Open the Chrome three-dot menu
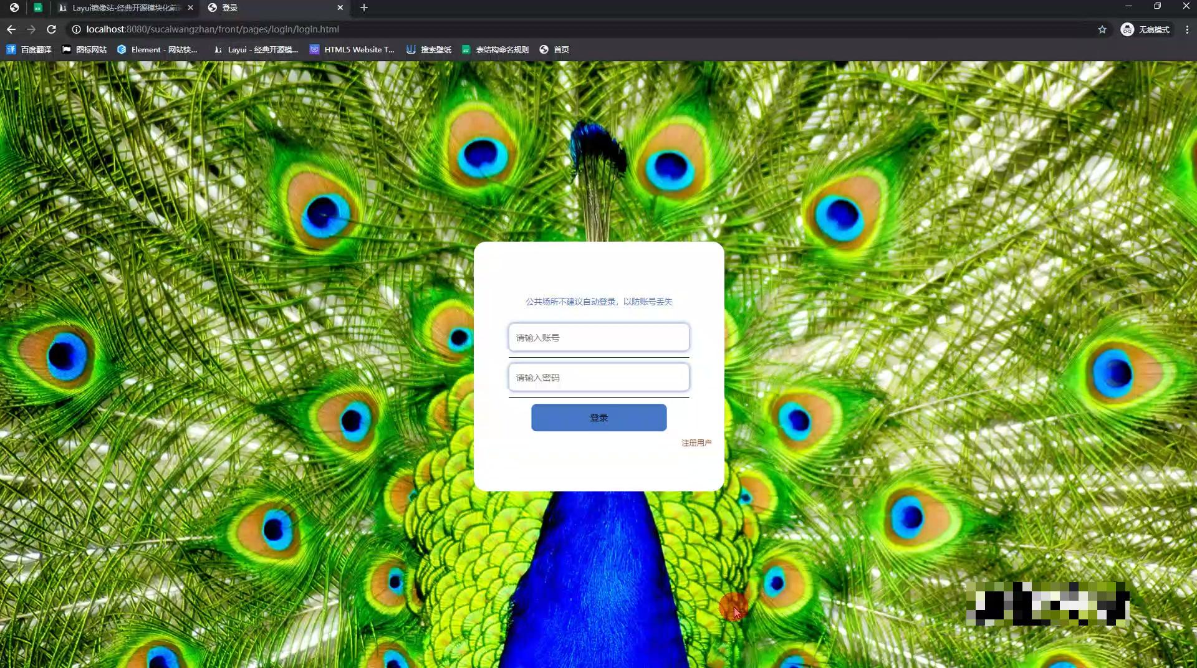1197x668 pixels. click(1187, 29)
